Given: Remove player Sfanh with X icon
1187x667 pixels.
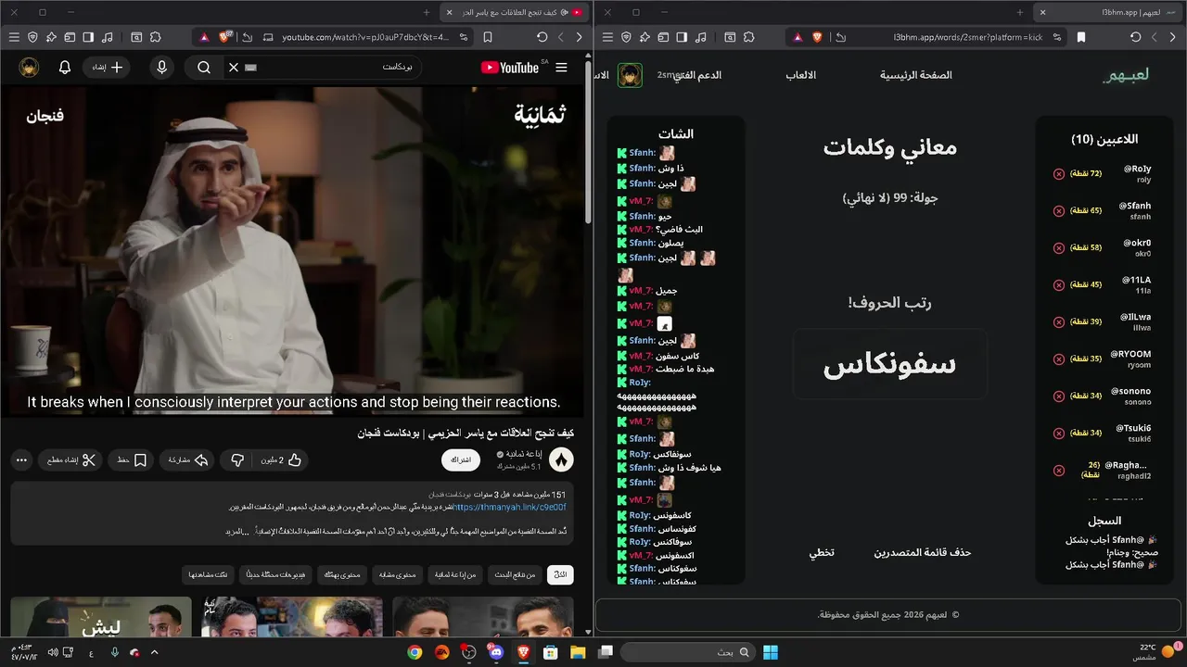Looking at the screenshot, I should tap(1059, 211).
